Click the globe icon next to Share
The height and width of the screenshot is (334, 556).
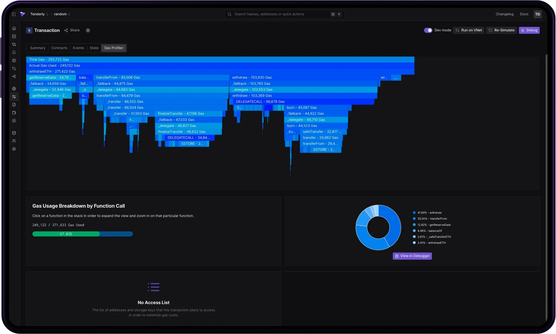[x=88, y=30]
